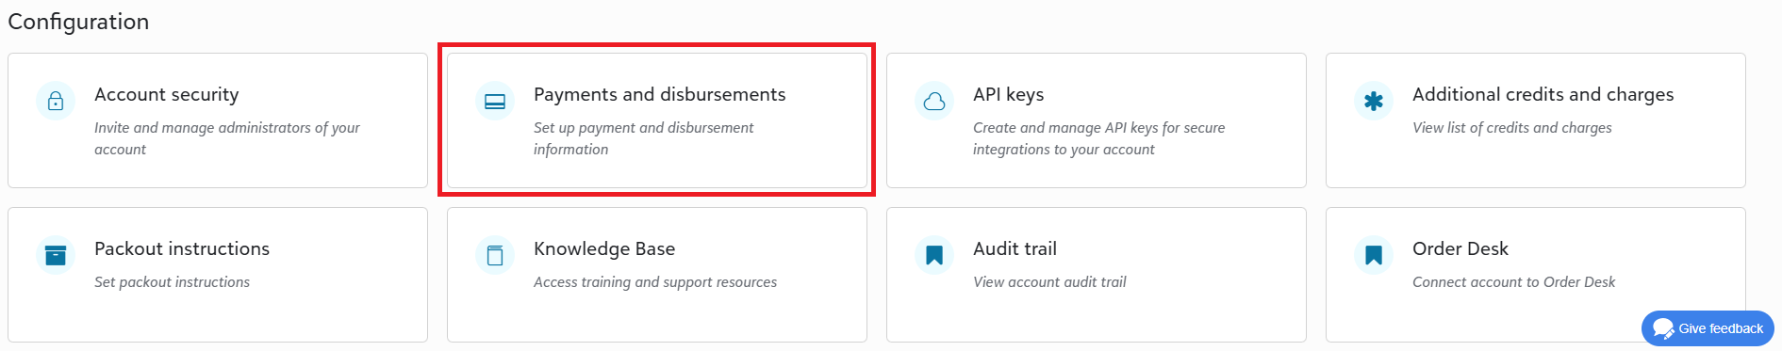Click the bookmark icon beside Order Desk
Screen dimensions: 1782x351
tap(1374, 255)
